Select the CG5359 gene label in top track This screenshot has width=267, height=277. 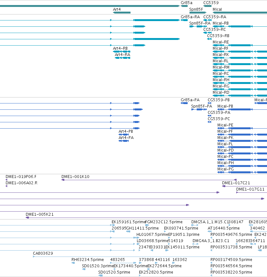[211, 3]
